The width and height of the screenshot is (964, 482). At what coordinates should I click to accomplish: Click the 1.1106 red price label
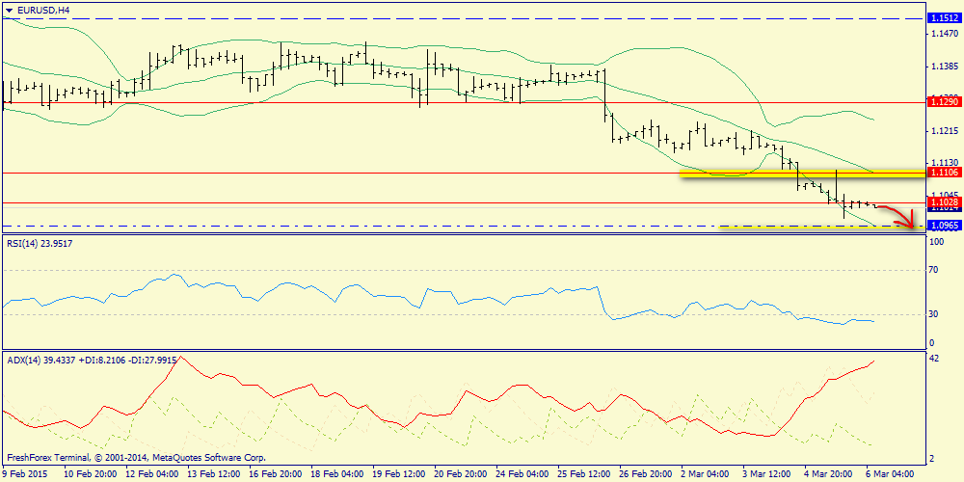[945, 173]
